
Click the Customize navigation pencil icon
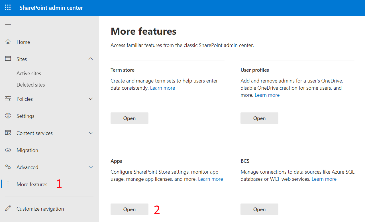click(8, 209)
